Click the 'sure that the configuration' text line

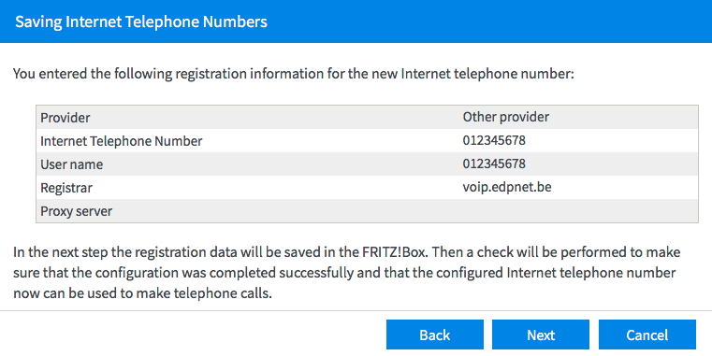pos(344,273)
